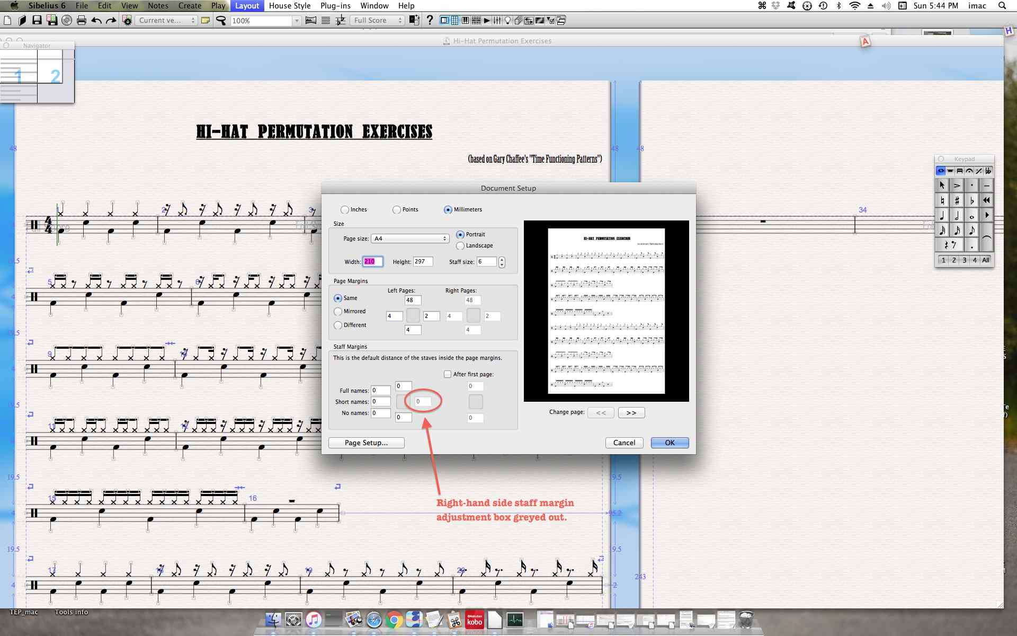Select the Points unit radio button

coord(396,209)
